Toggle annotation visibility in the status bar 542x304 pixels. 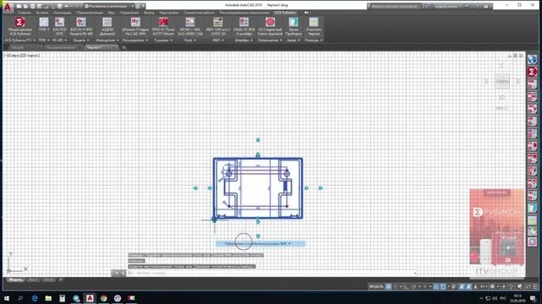462,287
